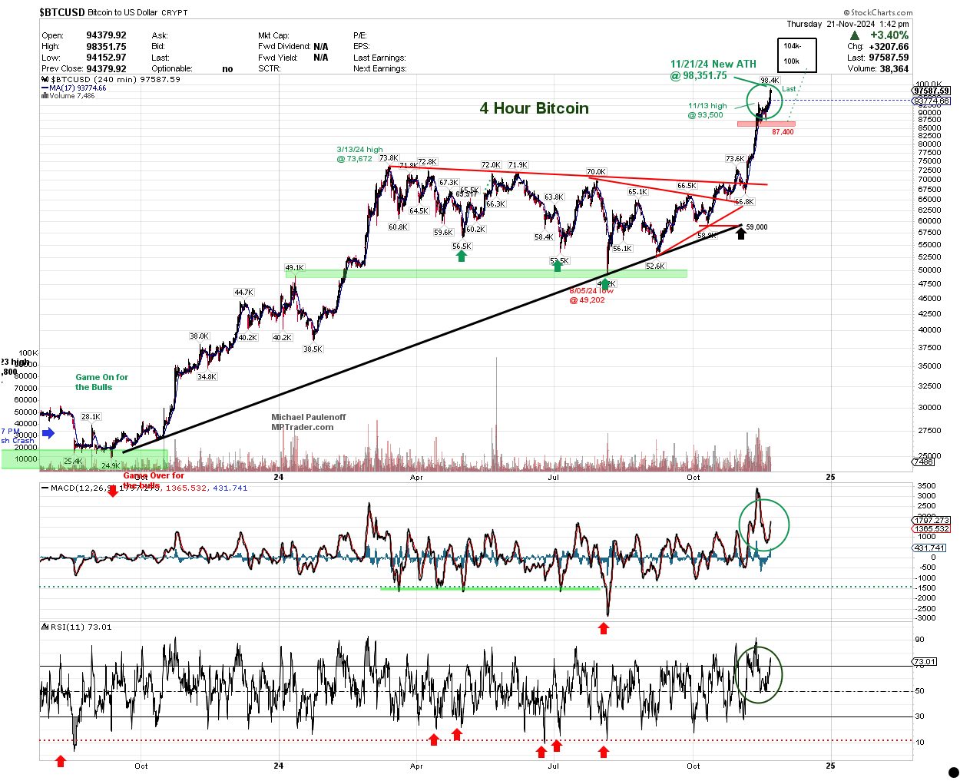This screenshot has height=781, width=960.
Task: Click the 'Game On for the Bulls' note
Action: pyautogui.click(x=101, y=382)
